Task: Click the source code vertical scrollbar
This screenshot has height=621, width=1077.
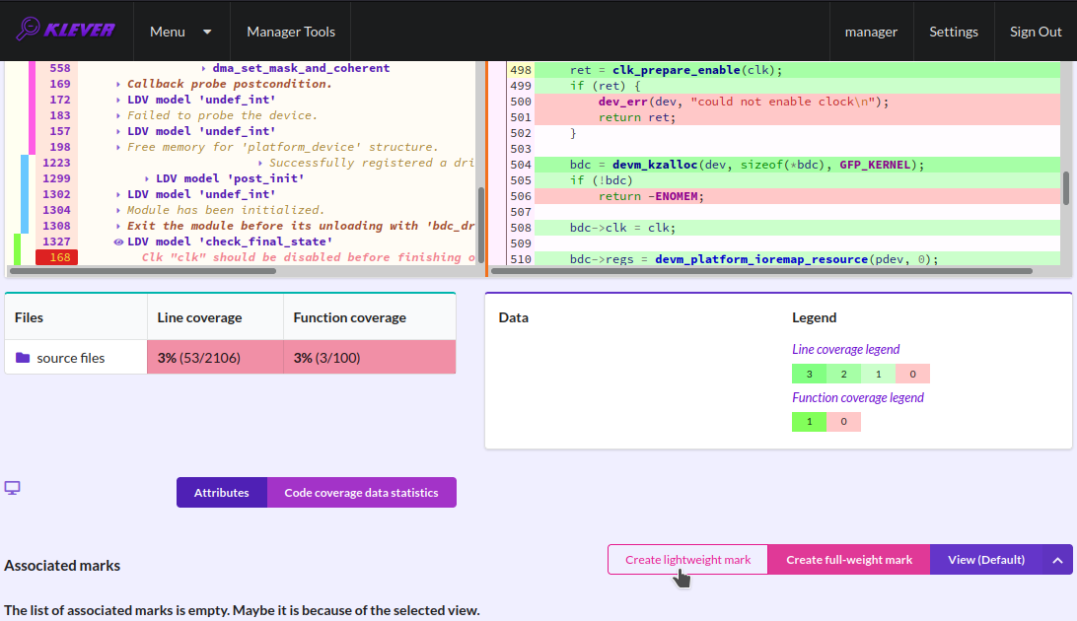Action: (1066, 187)
